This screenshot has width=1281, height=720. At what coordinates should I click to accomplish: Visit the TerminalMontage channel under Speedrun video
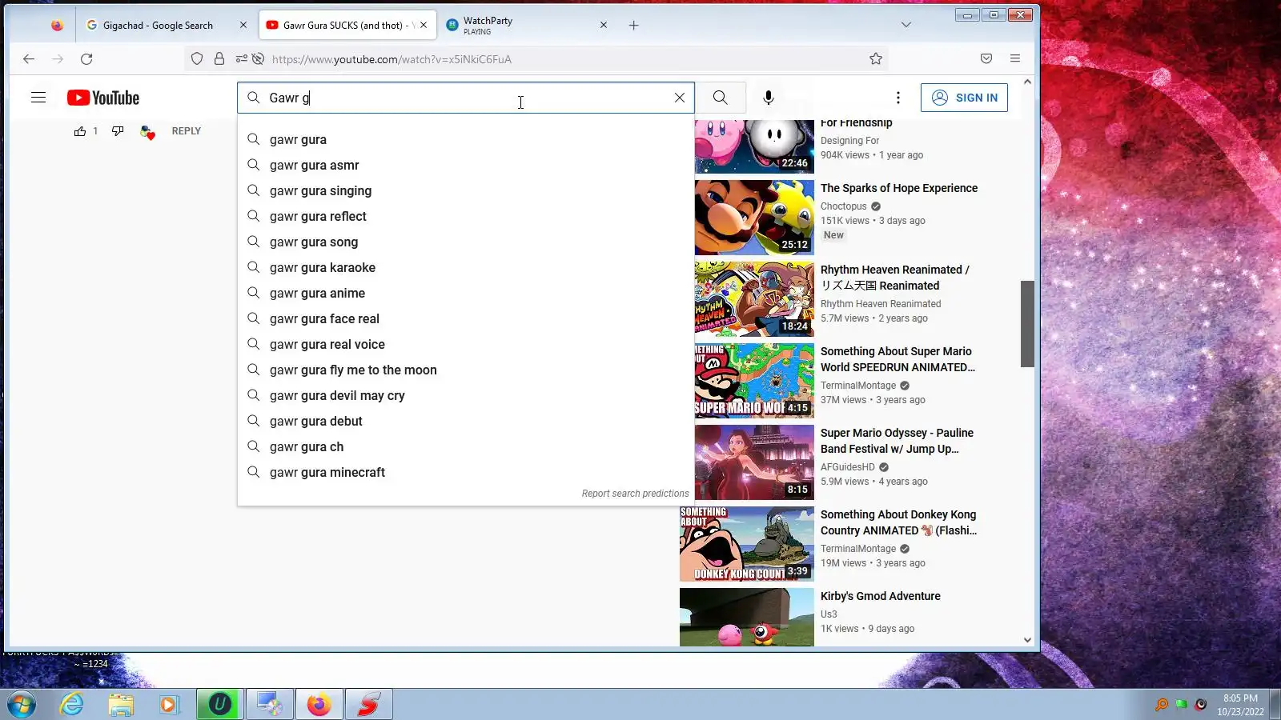[858, 386]
